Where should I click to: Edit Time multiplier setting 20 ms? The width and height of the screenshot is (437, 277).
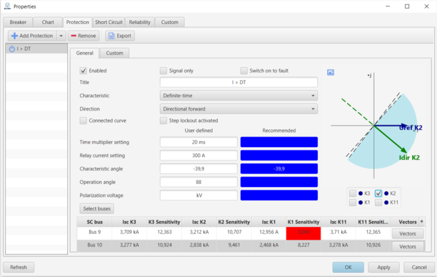(x=199, y=142)
